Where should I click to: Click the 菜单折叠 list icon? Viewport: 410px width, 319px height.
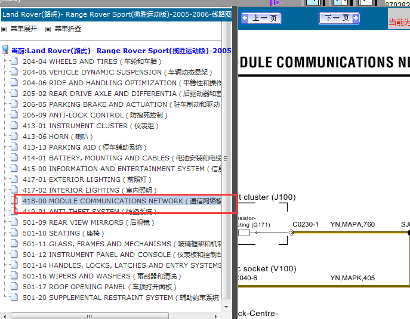pyautogui.click(x=48, y=29)
